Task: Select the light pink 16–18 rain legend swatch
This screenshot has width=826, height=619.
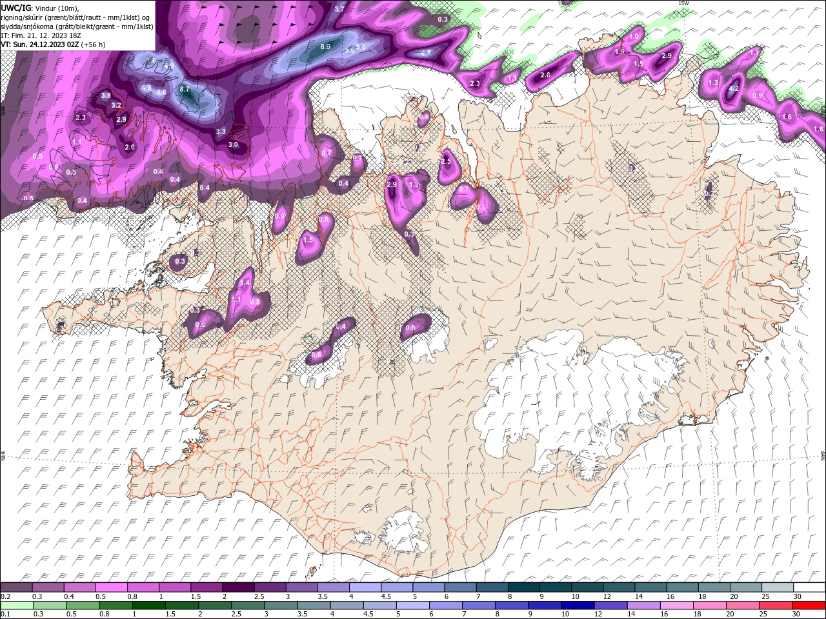Action: 677,605
